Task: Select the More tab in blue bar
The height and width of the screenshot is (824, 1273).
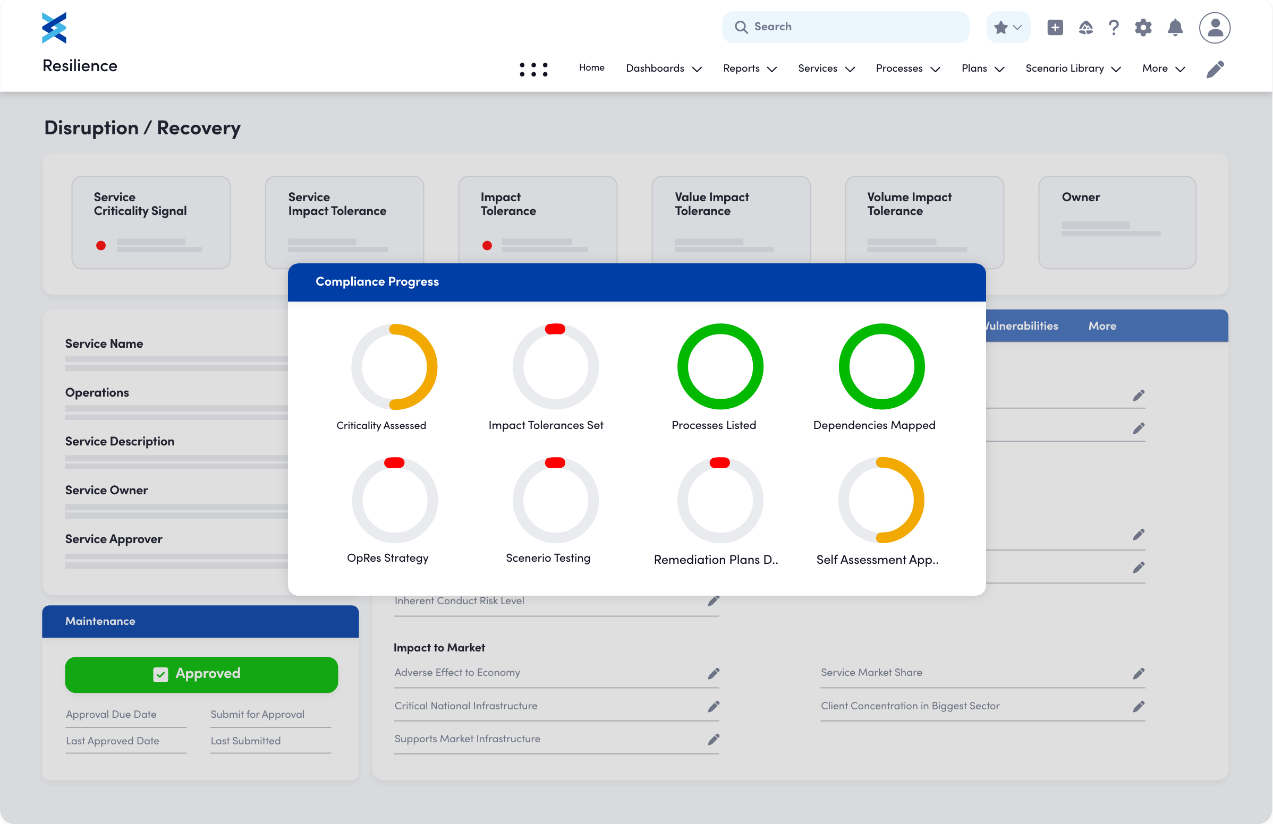Action: [1102, 325]
